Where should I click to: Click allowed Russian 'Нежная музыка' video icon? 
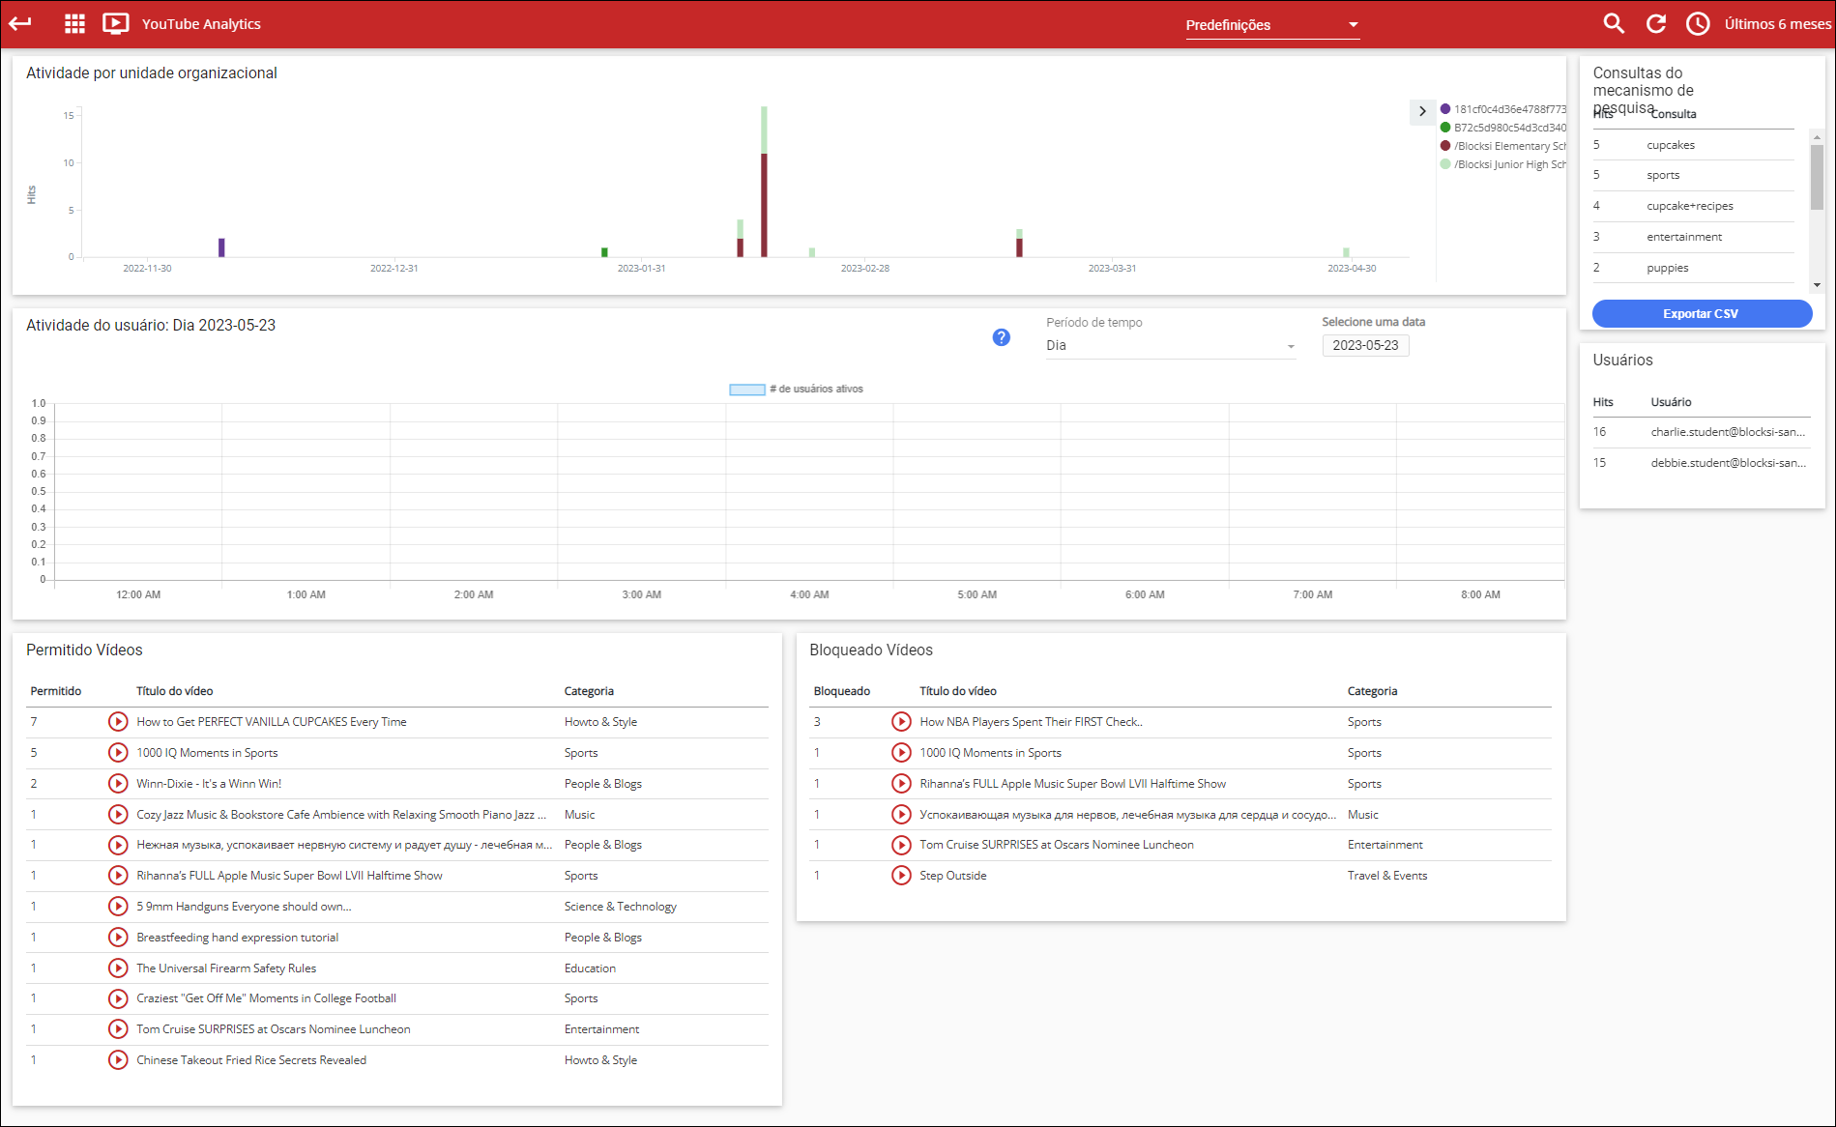coord(118,845)
